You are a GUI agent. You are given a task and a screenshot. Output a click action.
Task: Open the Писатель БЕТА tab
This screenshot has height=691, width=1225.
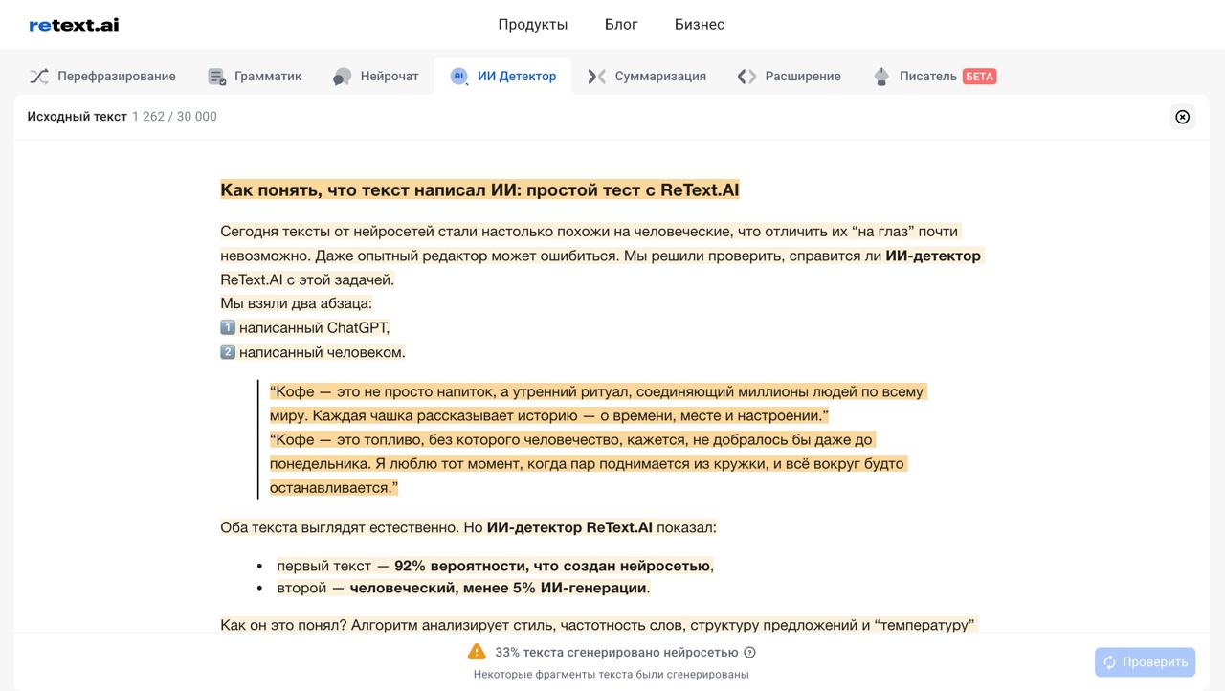[x=946, y=77]
